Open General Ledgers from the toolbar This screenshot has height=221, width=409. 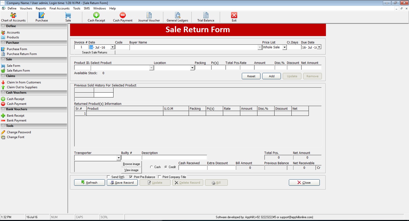click(177, 17)
